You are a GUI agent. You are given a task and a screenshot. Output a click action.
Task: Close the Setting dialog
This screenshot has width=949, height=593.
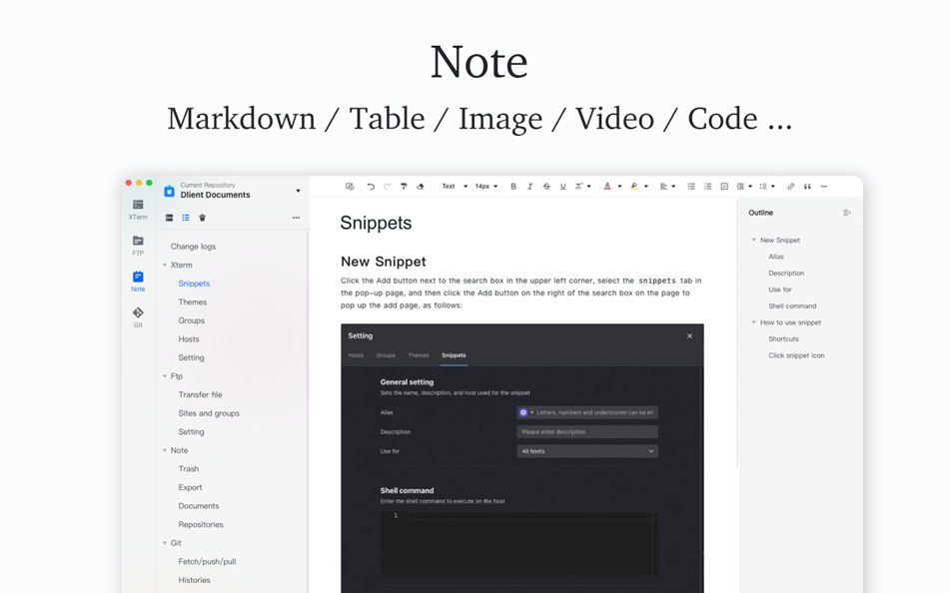[x=689, y=335]
